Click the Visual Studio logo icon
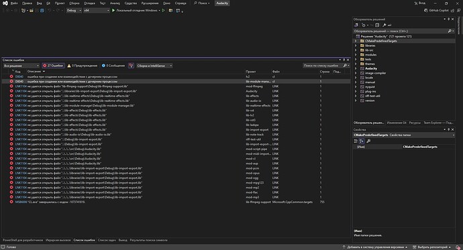 tap(5, 3)
